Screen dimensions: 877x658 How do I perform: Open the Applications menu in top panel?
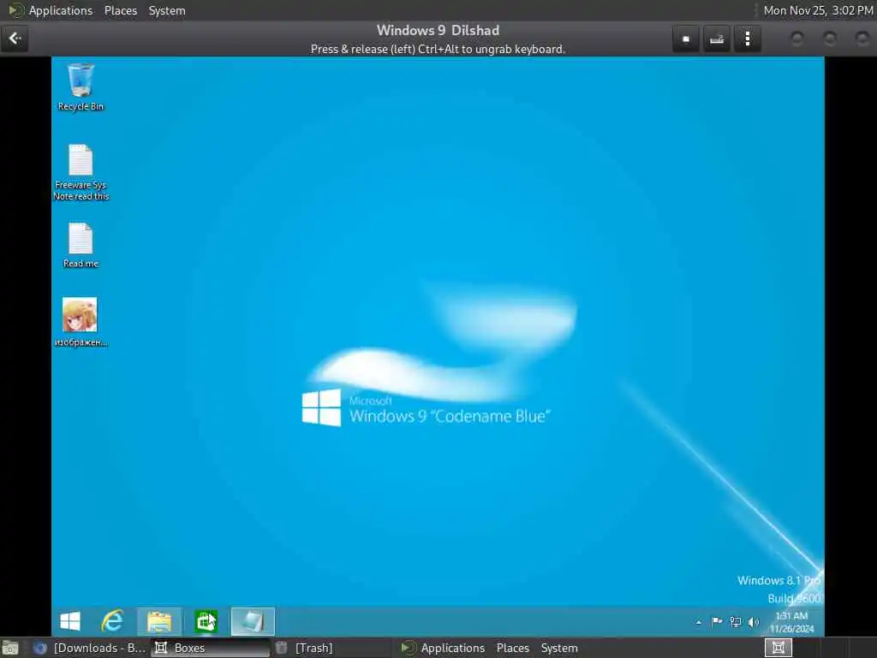pyautogui.click(x=61, y=10)
